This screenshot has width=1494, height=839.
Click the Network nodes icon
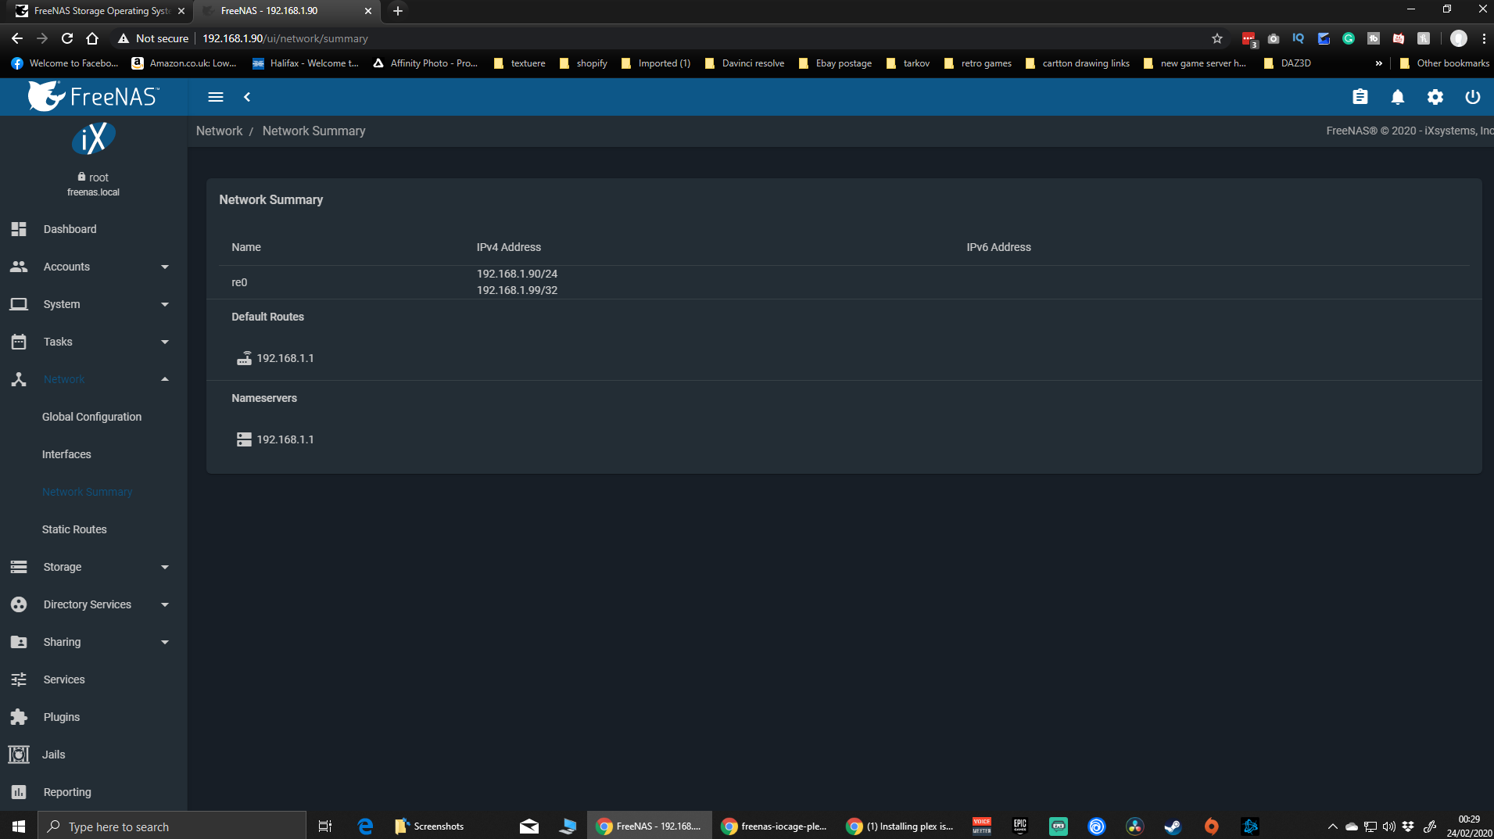(19, 379)
